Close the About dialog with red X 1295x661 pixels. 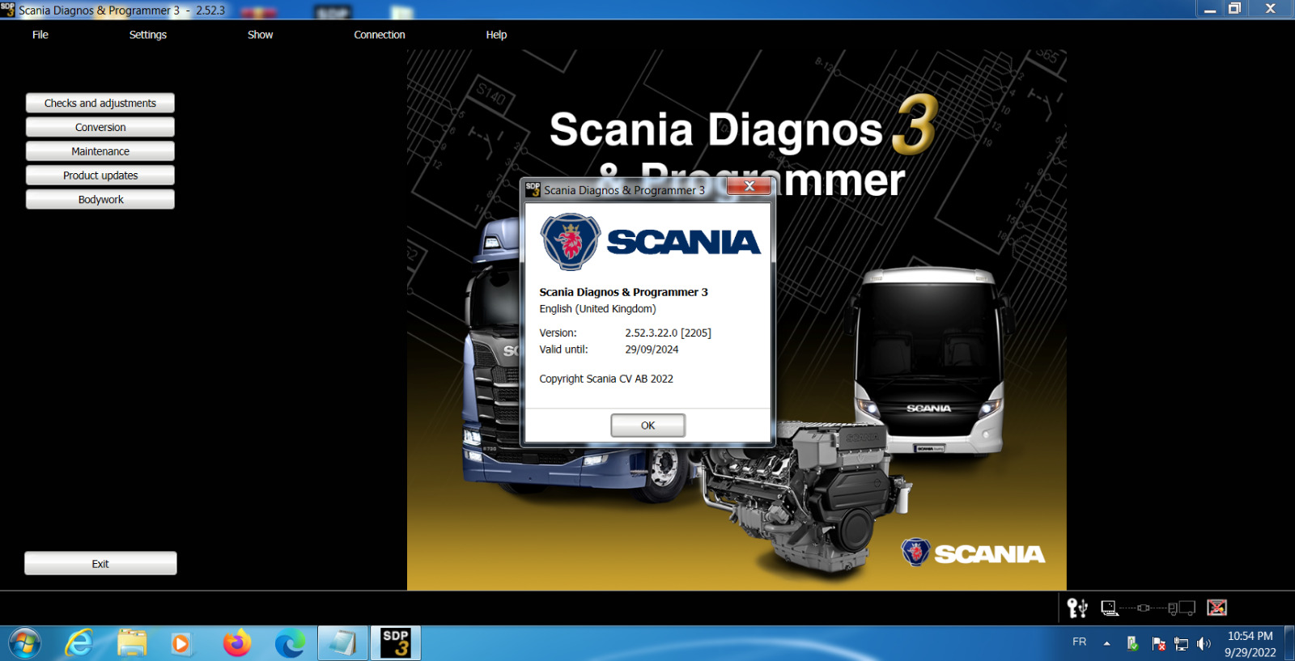[750, 187]
